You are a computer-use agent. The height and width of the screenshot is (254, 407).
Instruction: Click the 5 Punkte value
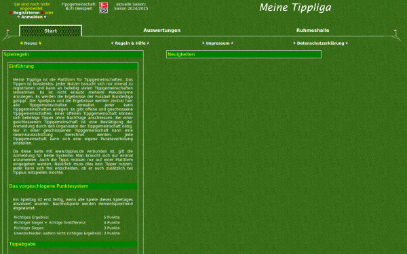[112, 217]
